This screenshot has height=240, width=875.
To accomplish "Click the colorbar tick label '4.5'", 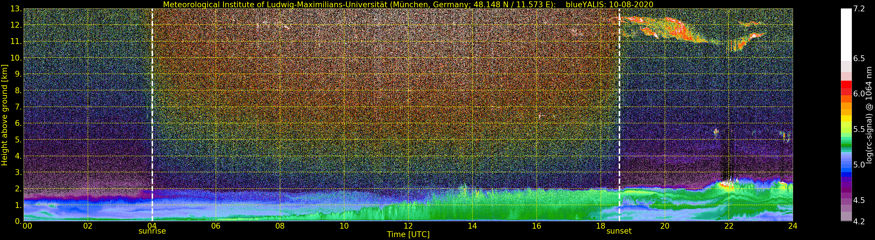I will point(859,200).
